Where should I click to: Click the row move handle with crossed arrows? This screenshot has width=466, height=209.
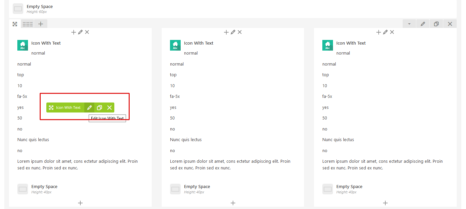pos(15,24)
